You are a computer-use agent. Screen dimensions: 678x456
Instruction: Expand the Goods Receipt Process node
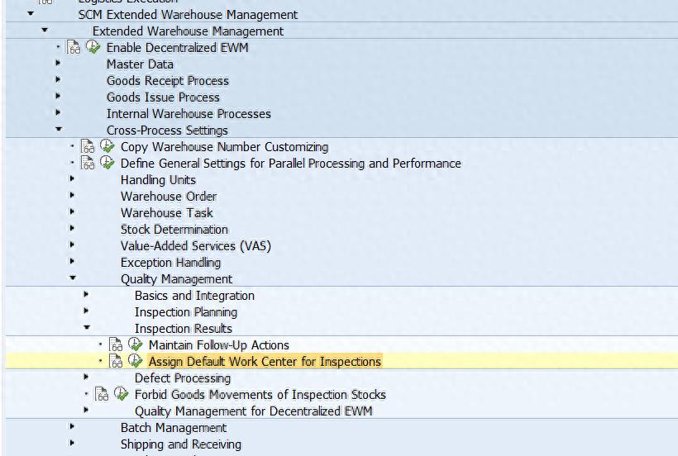[x=58, y=80]
